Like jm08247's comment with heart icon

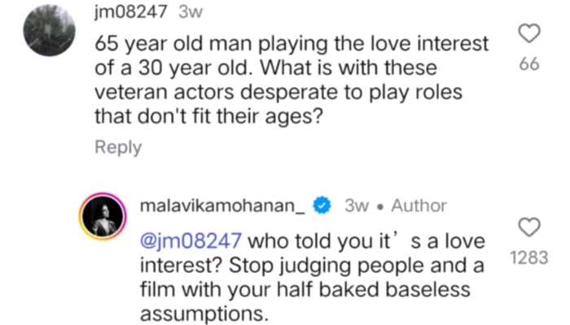click(x=529, y=33)
